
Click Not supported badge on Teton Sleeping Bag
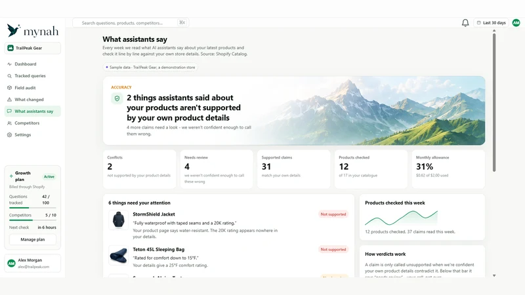[333, 249]
